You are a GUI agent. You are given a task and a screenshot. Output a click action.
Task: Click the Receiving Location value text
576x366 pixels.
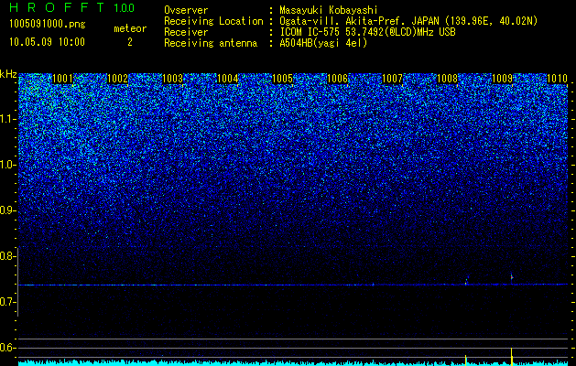[408, 21]
